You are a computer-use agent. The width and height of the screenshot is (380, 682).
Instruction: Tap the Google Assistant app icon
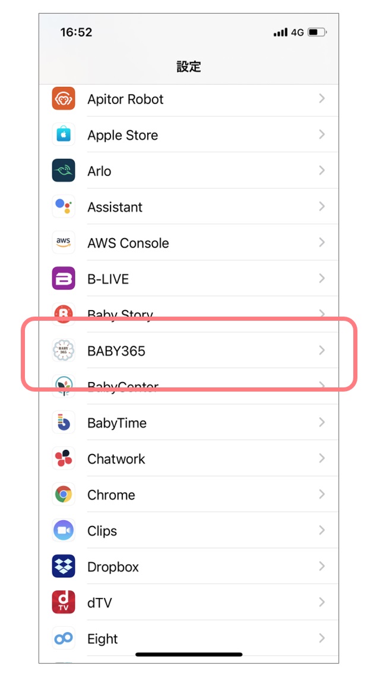[64, 207]
